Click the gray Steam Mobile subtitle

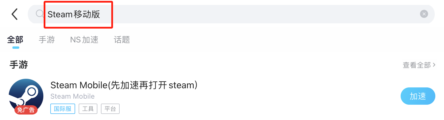(72, 96)
